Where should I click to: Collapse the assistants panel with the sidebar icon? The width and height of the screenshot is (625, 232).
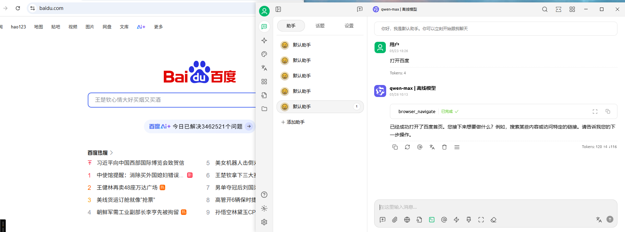tap(278, 9)
